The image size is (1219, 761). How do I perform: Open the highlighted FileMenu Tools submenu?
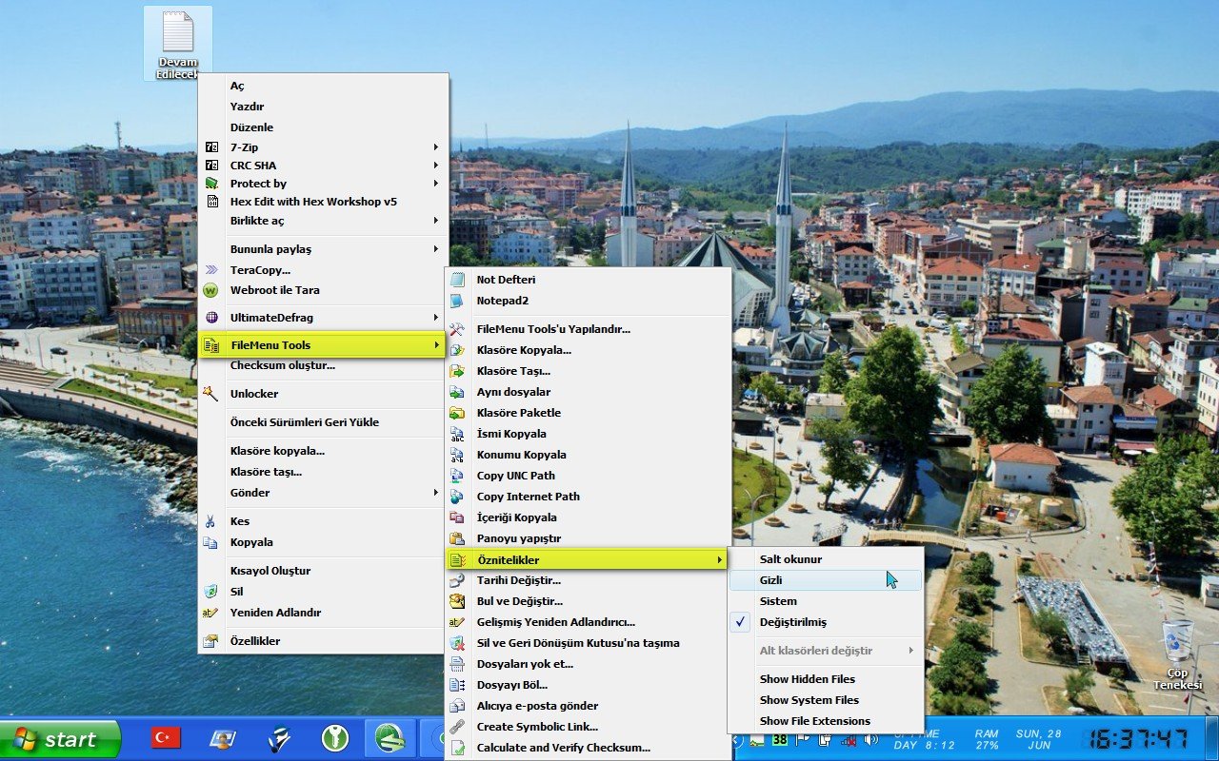coord(323,345)
